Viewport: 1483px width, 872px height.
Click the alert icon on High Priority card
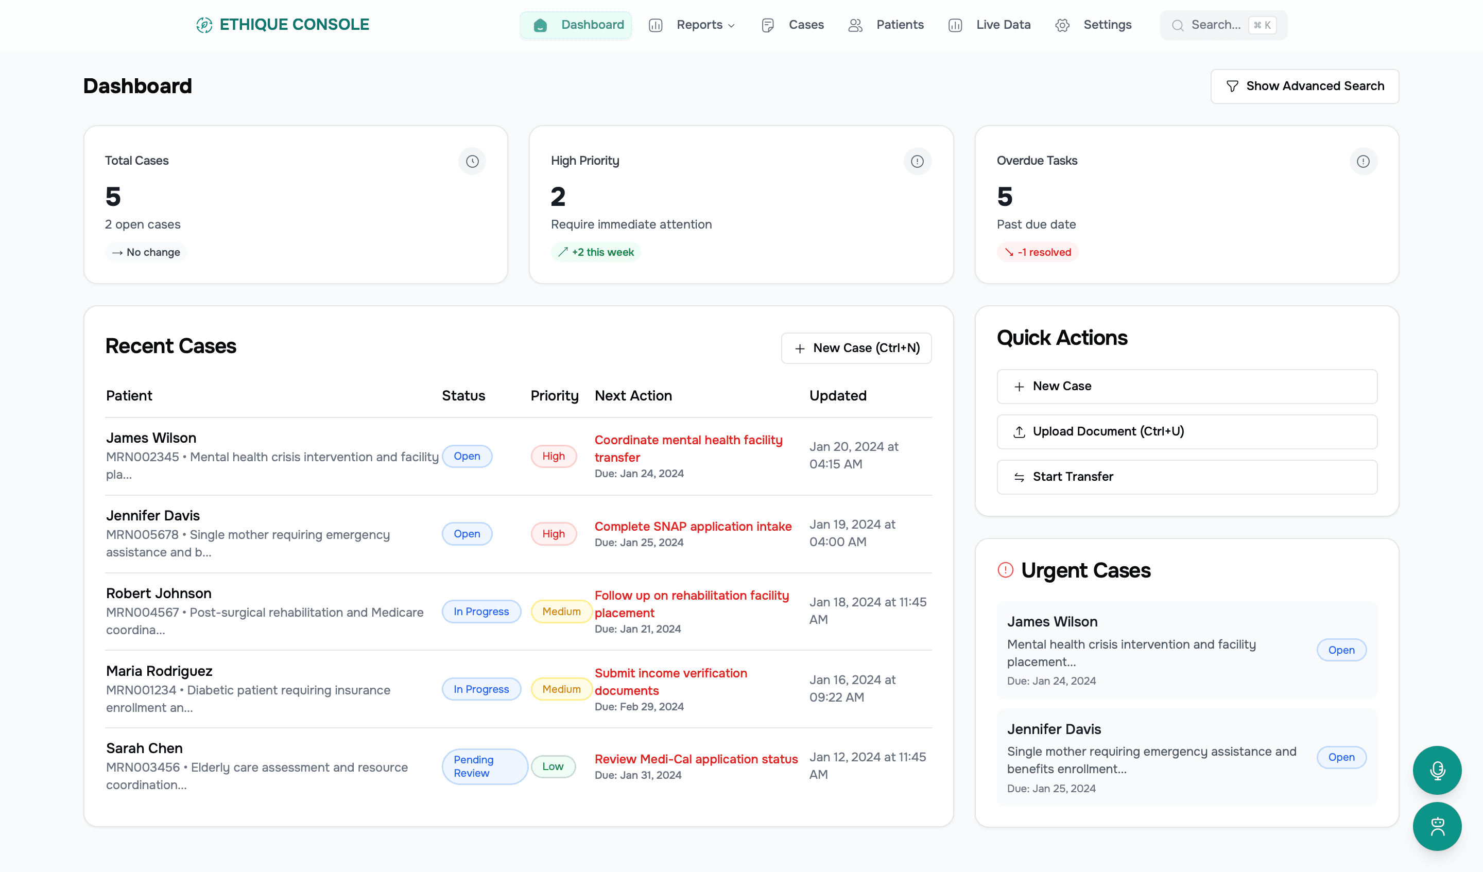coord(918,161)
